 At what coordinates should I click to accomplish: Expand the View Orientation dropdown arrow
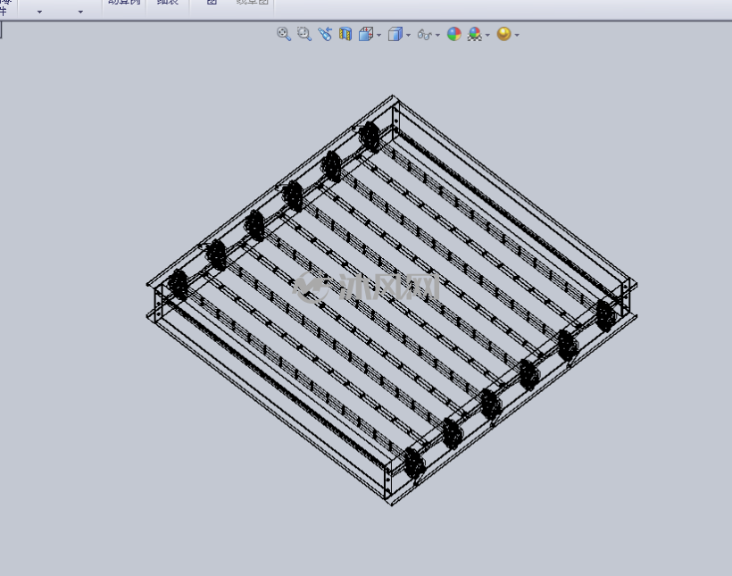pyautogui.click(x=378, y=35)
